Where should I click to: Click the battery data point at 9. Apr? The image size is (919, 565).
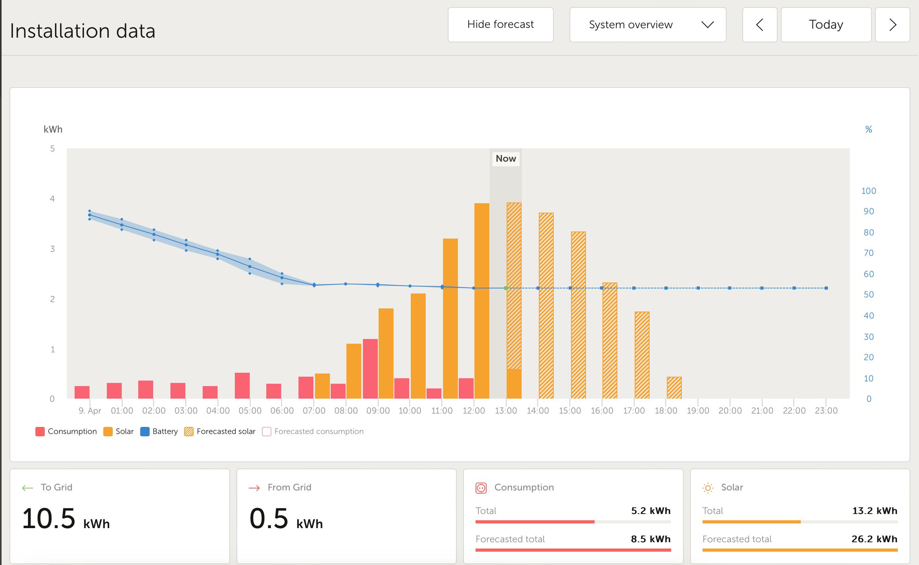click(x=90, y=215)
